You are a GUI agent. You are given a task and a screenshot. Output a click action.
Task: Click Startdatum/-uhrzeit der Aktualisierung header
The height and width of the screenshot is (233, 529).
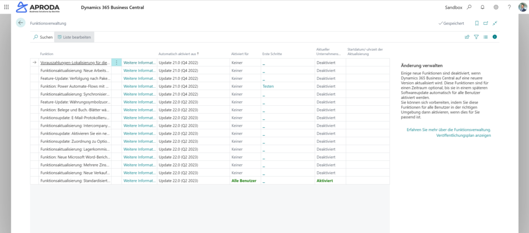tap(365, 52)
